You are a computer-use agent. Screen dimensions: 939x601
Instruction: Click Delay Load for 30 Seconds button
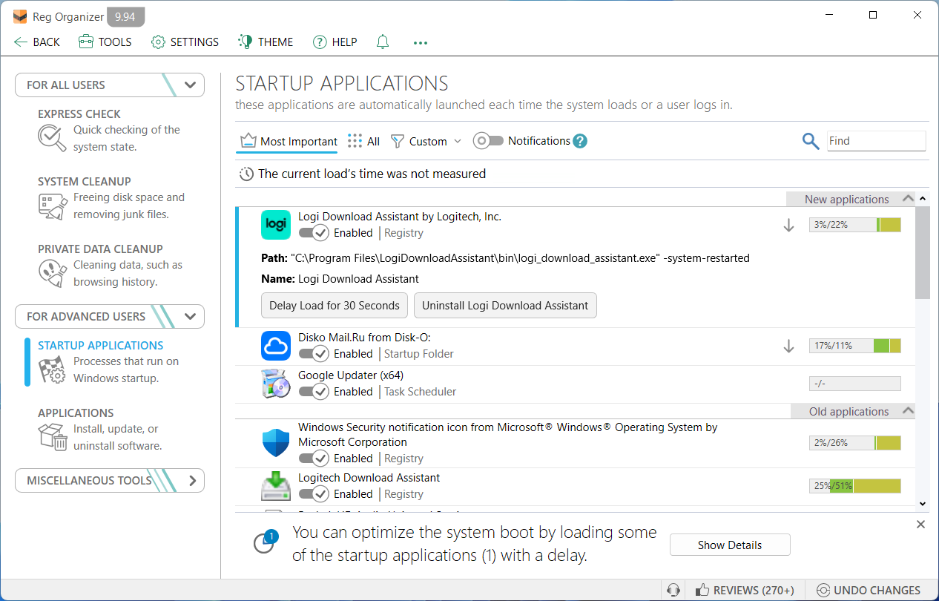click(x=335, y=305)
